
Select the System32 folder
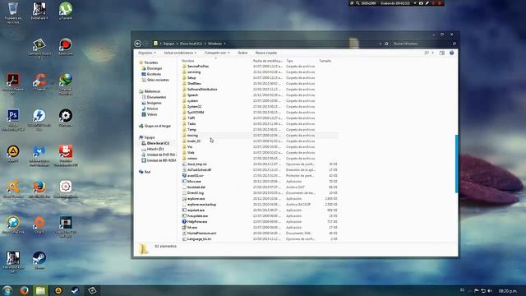click(194, 106)
